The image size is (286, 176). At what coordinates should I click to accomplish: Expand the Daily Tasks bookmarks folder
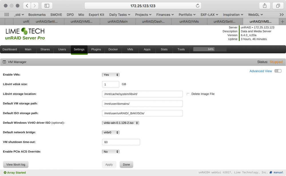[x=120, y=15]
